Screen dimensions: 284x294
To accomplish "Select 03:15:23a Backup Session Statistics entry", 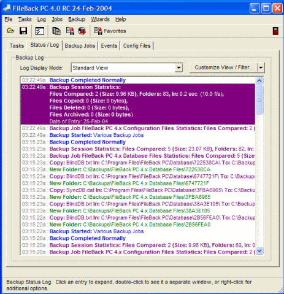I will click(138, 149).
